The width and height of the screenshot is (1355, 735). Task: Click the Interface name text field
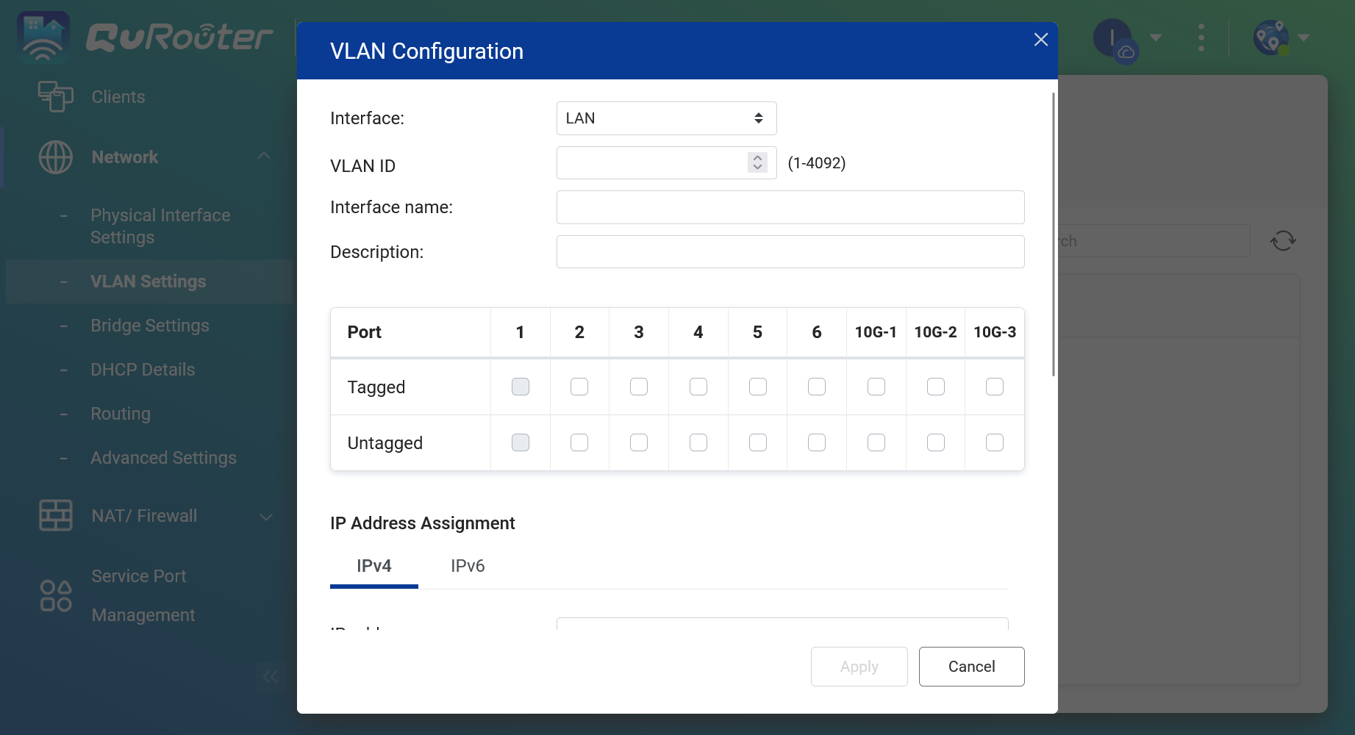[x=790, y=207]
